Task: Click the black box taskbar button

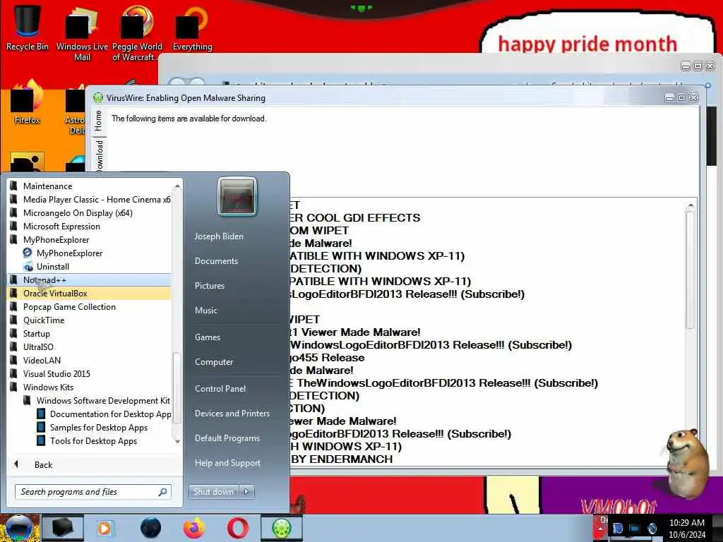Action: [62, 528]
